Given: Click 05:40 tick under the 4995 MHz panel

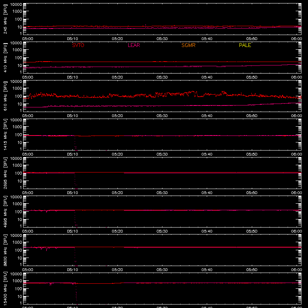Looking at the screenshot, I should pos(207,231).
